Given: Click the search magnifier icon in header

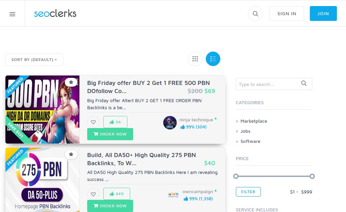Looking at the screenshot, I should coord(255,14).
